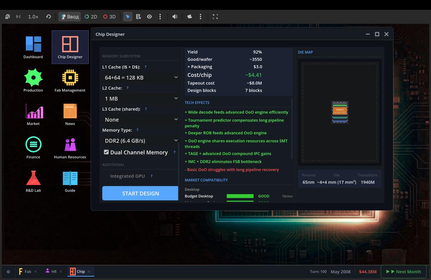Screen dimensions: 431x280
Task: Open the News desktop icon
Action: pyautogui.click(x=70, y=114)
